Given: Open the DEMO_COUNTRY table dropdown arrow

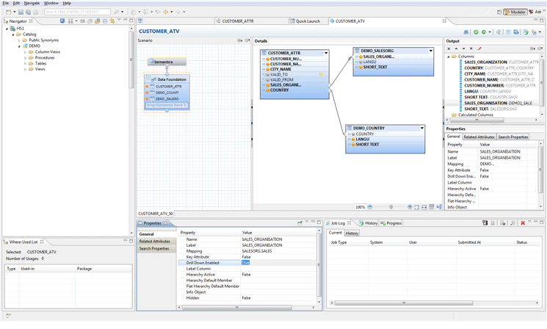Looking at the screenshot, I should click(x=421, y=129).
